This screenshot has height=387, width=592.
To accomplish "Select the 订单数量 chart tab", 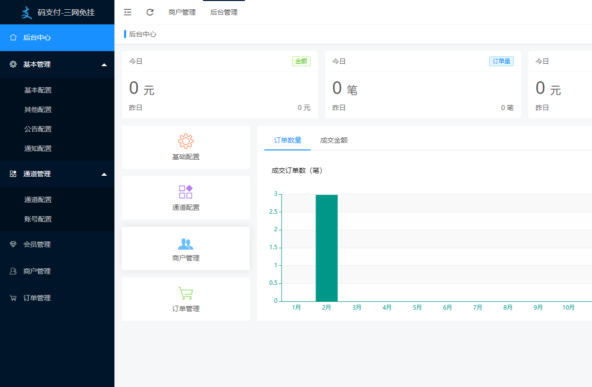I will [288, 140].
